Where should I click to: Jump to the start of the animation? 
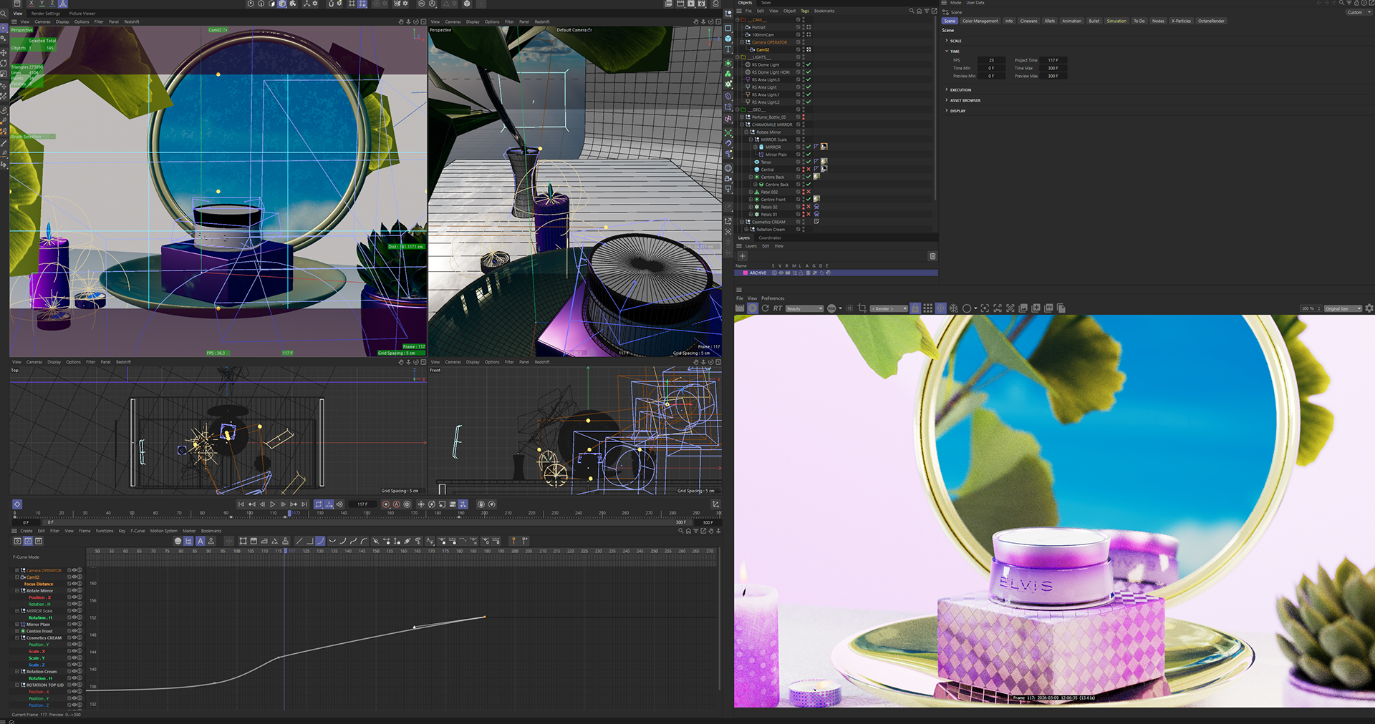(x=241, y=504)
